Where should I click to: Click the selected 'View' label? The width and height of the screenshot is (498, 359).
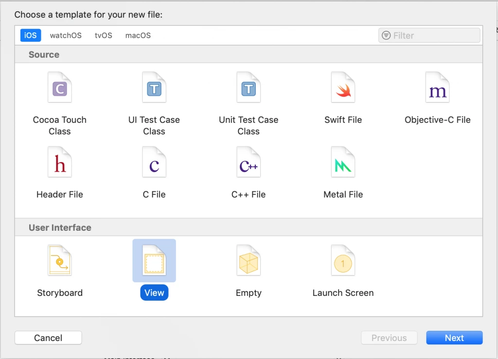[x=154, y=293]
